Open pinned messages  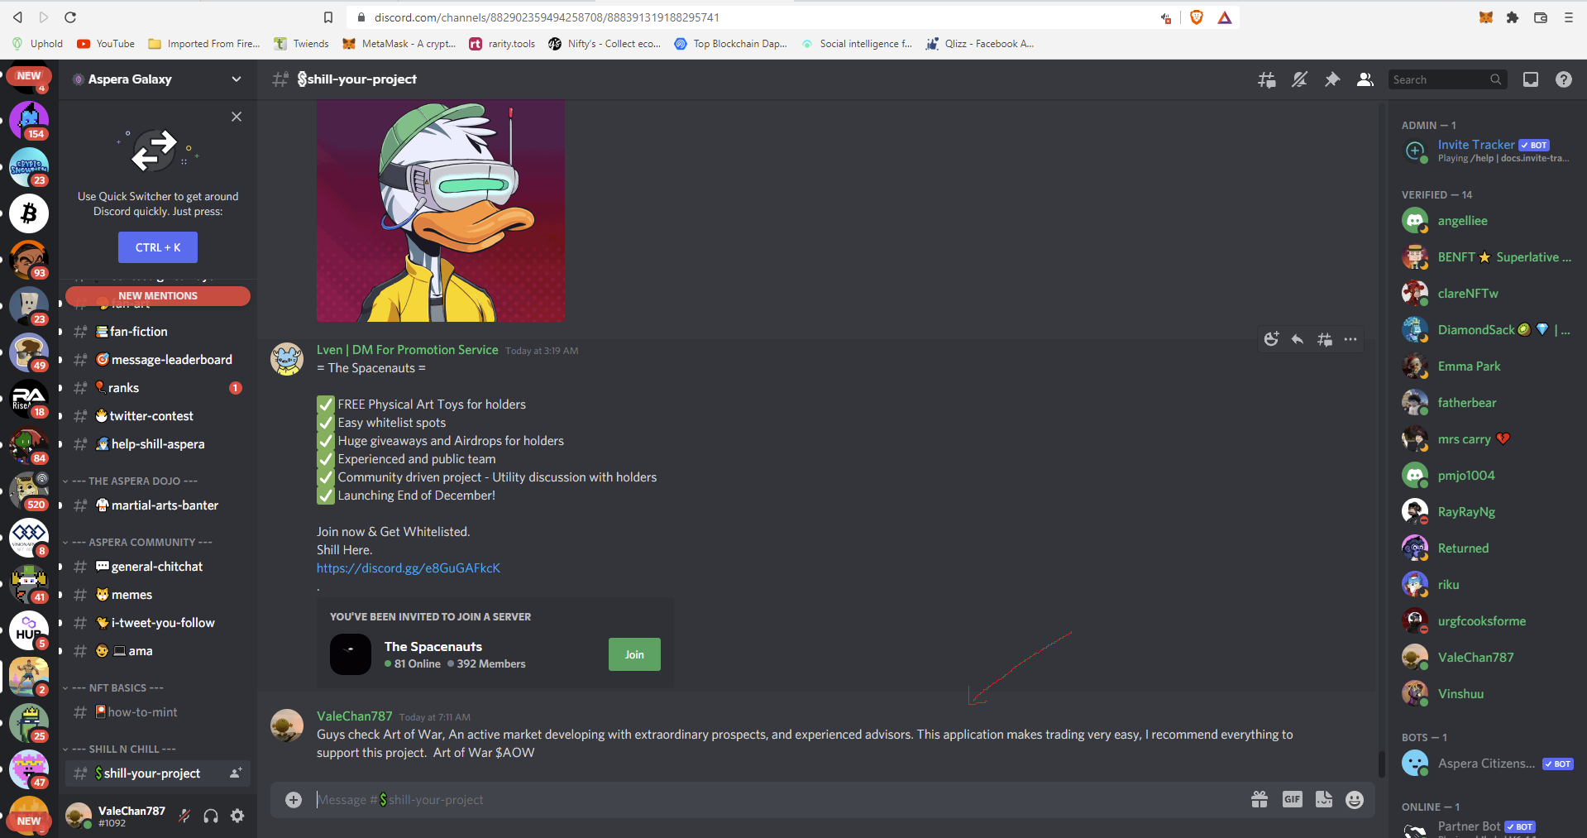click(1332, 79)
